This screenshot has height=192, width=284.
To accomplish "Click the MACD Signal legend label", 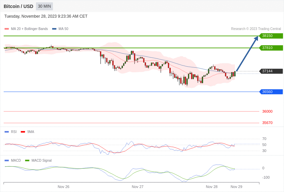I will [41, 160].
